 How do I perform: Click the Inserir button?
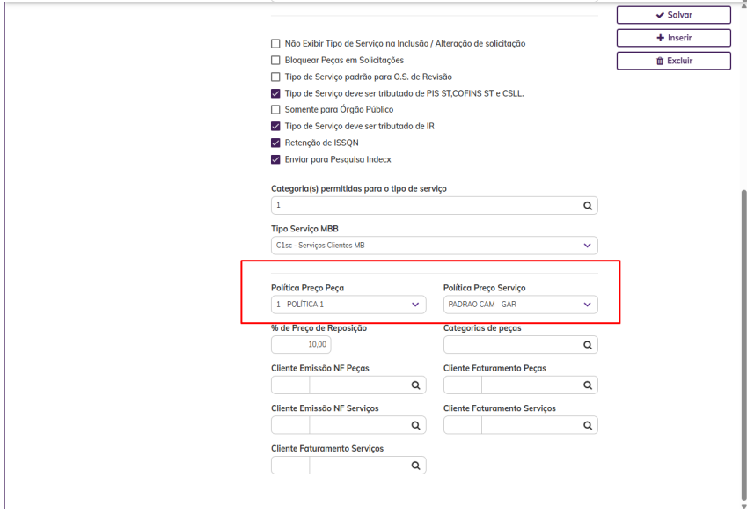click(673, 38)
